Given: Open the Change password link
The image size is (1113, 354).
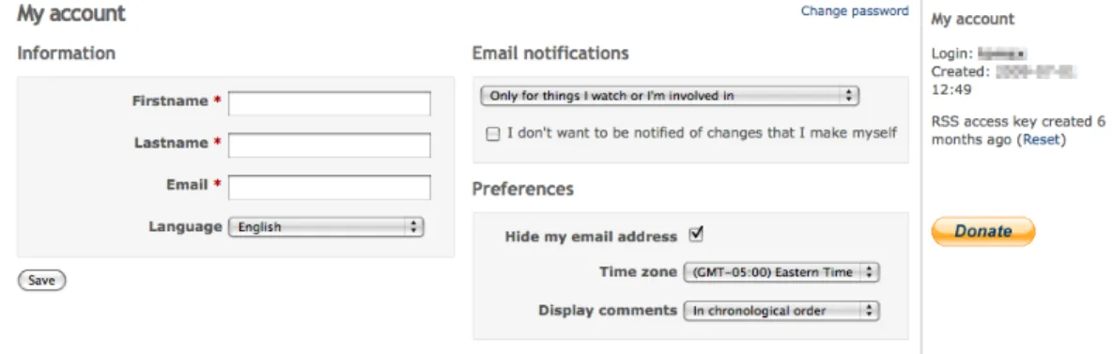Looking at the screenshot, I should click(855, 11).
